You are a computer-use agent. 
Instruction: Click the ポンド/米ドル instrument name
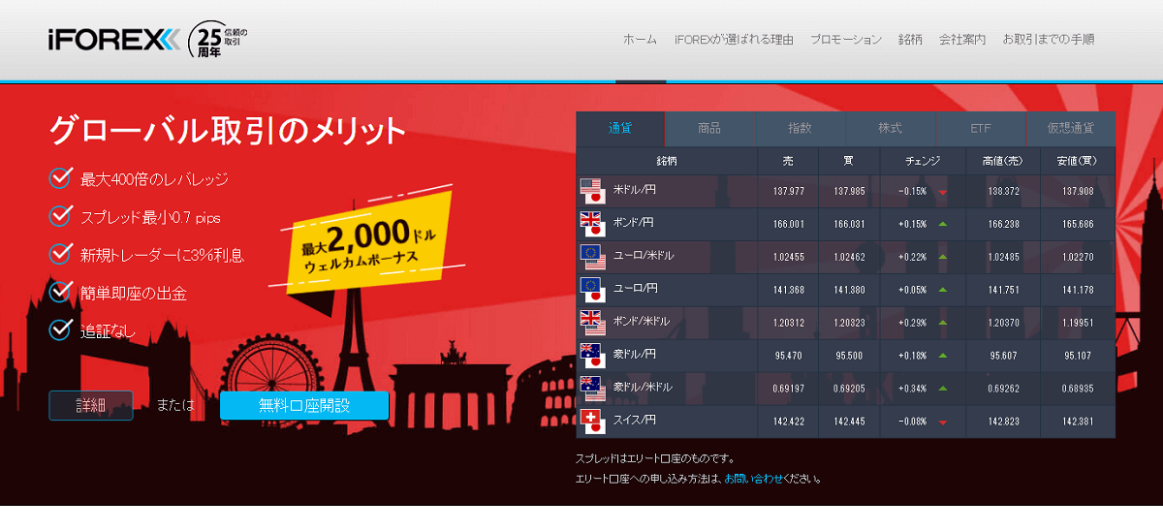(642, 323)
